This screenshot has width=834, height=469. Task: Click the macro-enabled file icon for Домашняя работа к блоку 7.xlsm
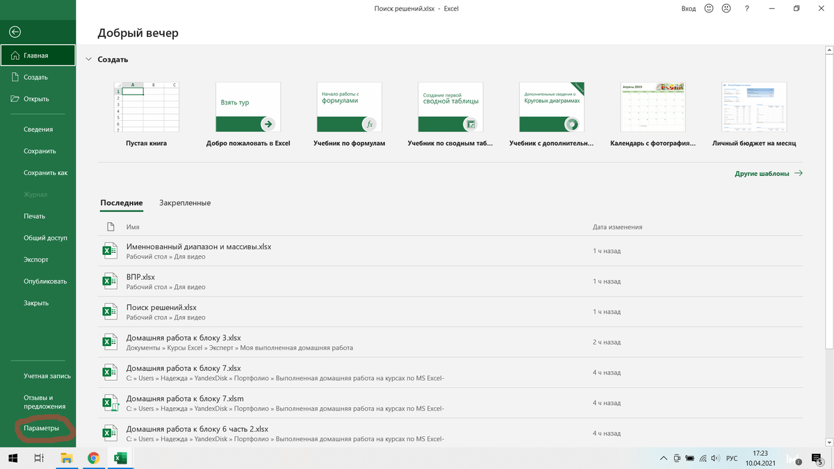[110, 403]
